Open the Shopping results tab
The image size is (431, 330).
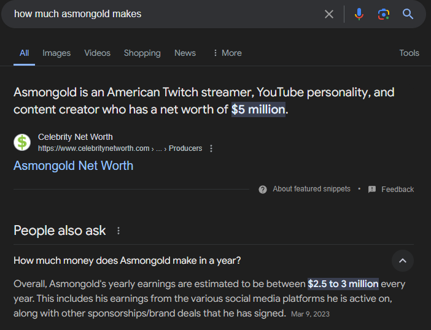click(142, 53)
